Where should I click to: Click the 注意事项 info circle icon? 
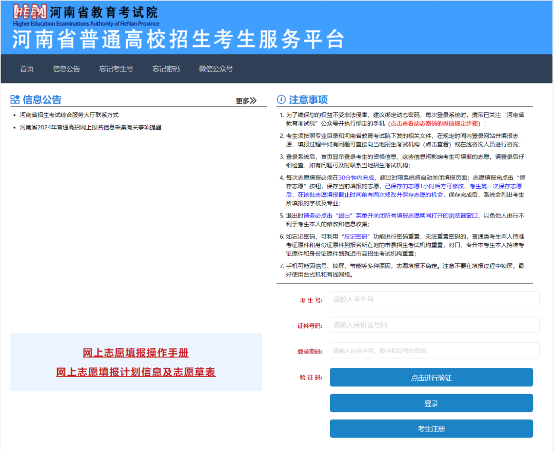pyautogui.click(x=281, y=100)
